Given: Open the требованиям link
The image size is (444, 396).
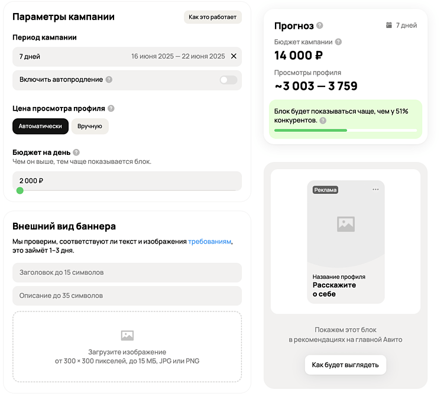Looking at the screenshot, I should point(209,242).
